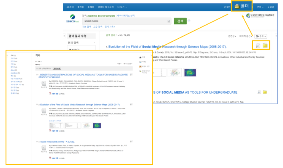Click journal icon of Social media and anxiety
Image resolution: width=283 pixels, height=168 pixels.
(43, 148)
